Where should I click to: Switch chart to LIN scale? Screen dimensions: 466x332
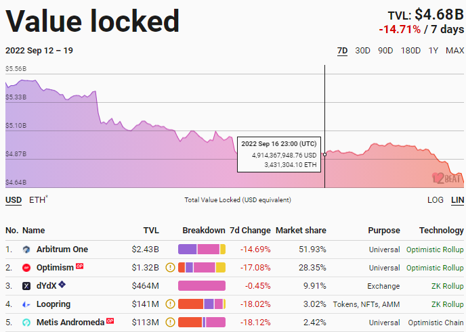click(458, 200)
